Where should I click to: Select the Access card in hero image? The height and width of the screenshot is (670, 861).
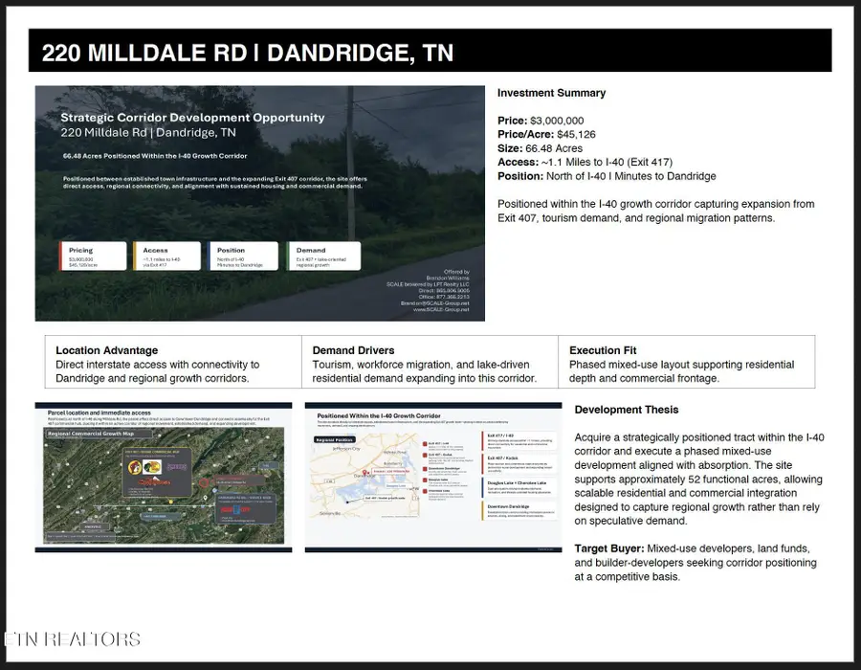166,256
